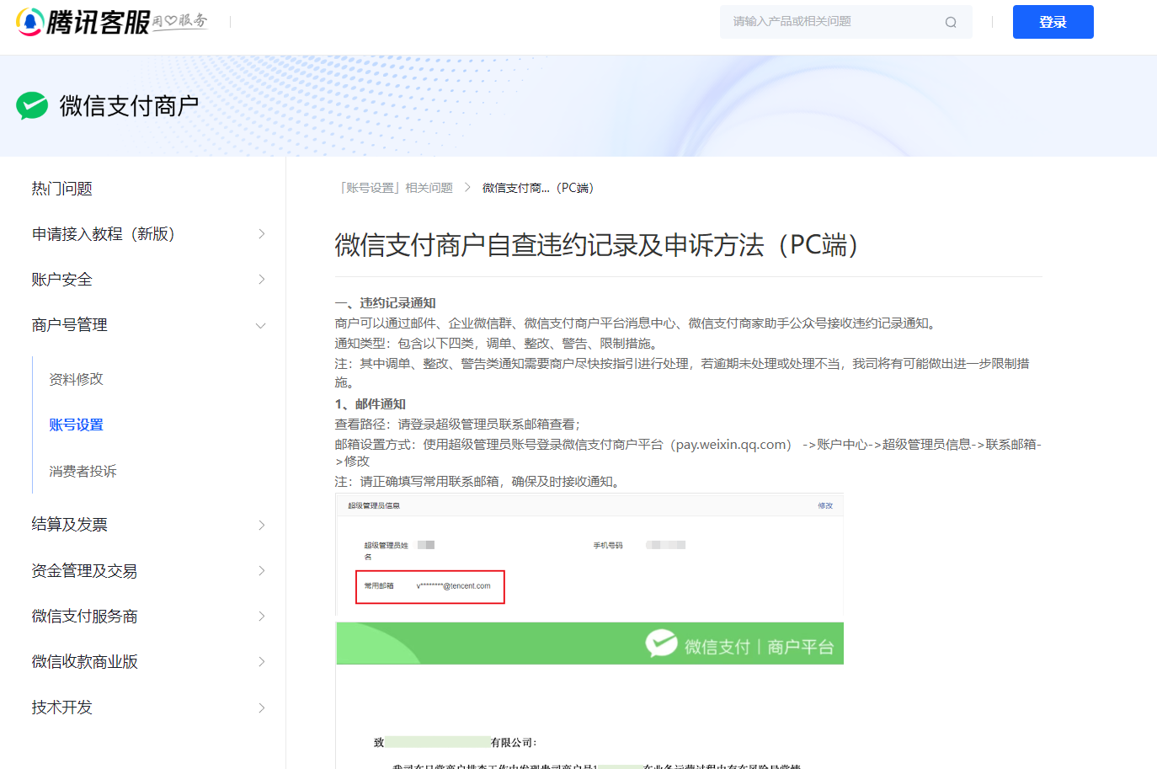Click the search magnifier icon

coord(951,22)
